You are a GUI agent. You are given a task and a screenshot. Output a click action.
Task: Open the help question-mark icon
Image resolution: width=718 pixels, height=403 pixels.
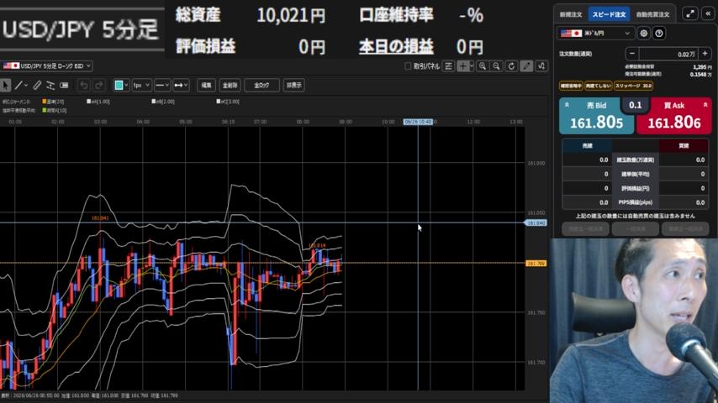point(659,34)
